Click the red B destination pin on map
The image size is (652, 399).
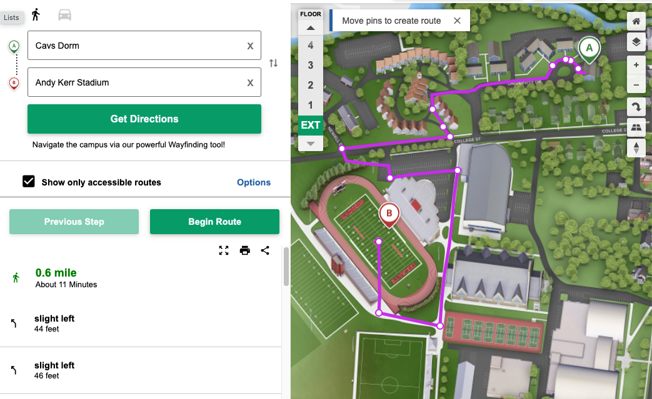pyautogui.click(x=389, y=215)
